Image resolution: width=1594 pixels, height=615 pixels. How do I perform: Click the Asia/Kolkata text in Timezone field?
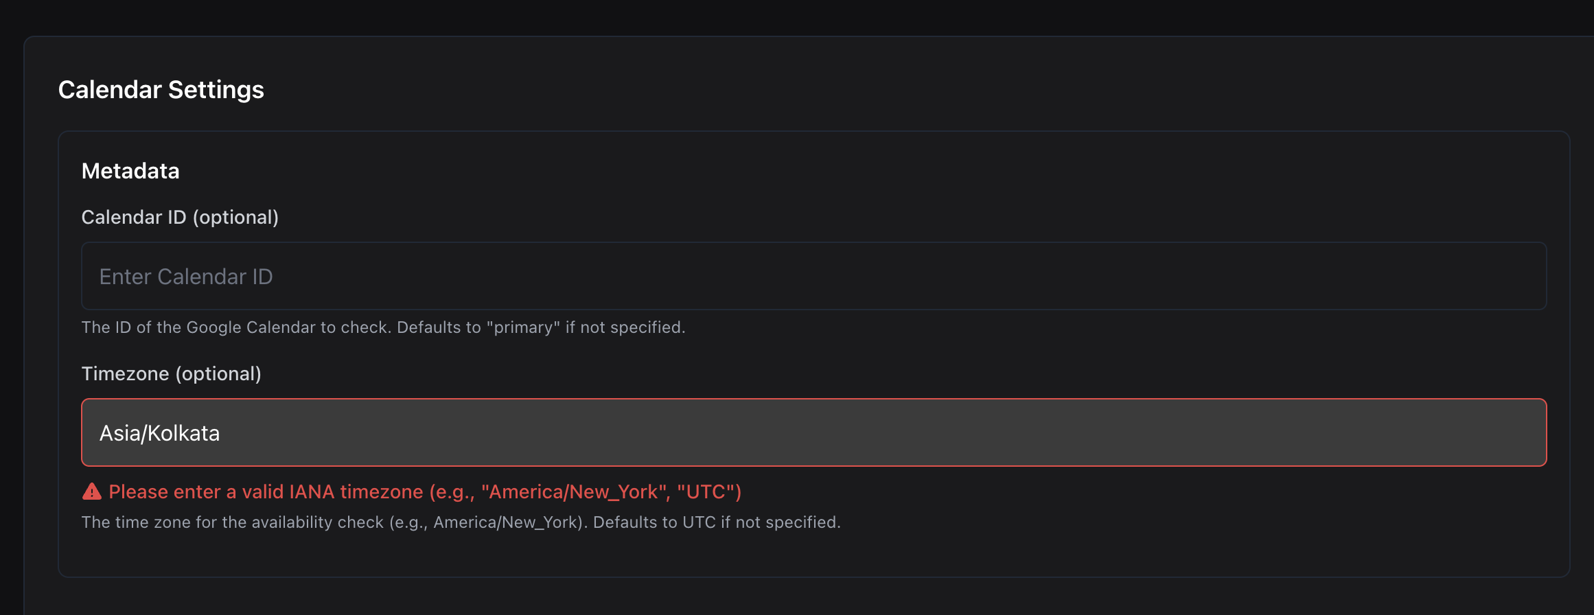pyautogui.click(x=159, y=433)
